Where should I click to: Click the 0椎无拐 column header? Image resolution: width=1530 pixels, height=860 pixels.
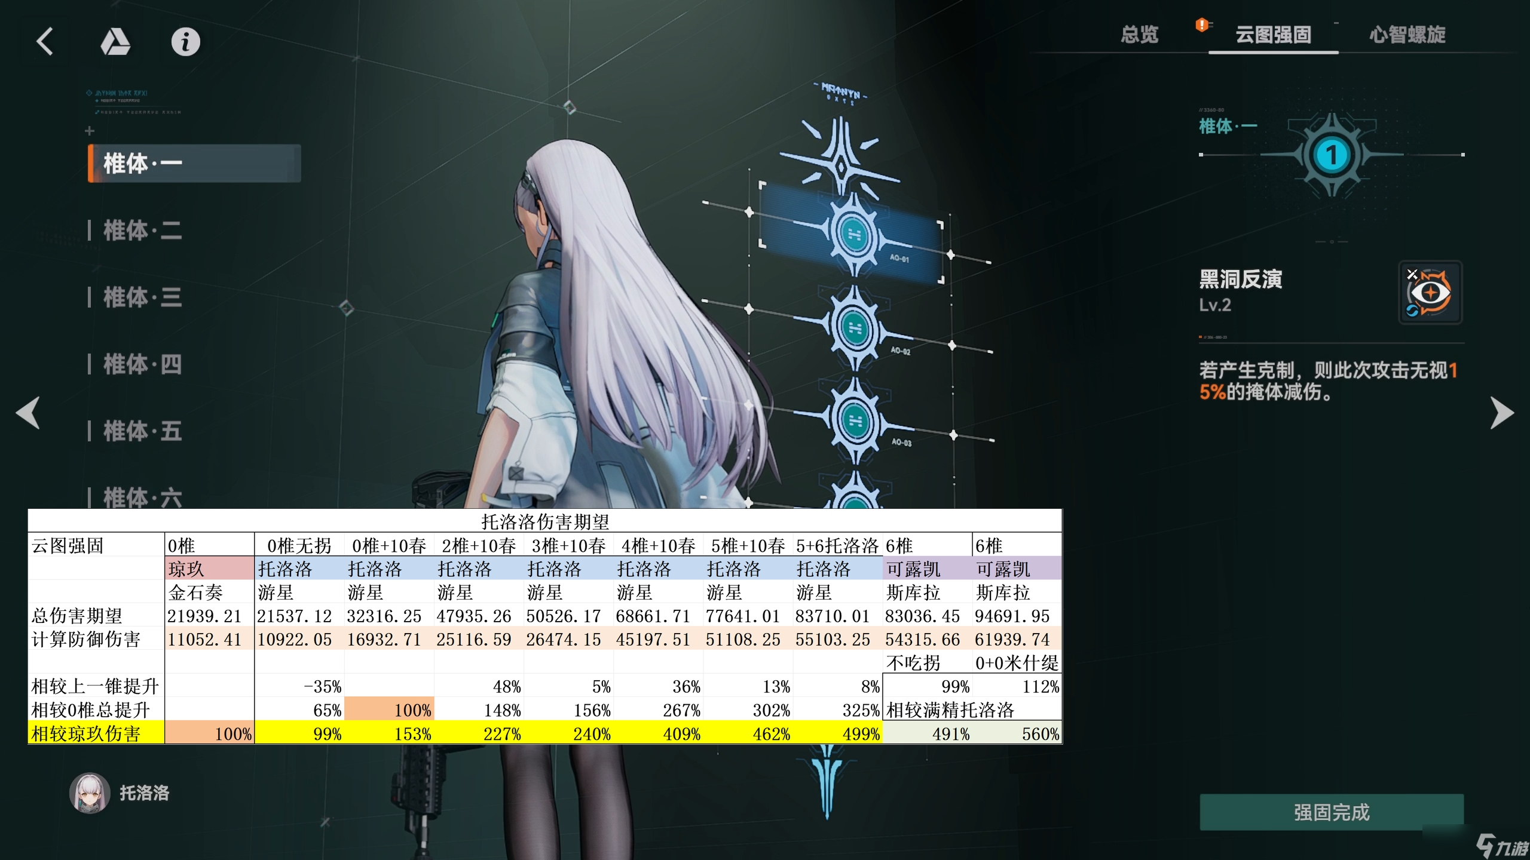click(x=299, y=545)
